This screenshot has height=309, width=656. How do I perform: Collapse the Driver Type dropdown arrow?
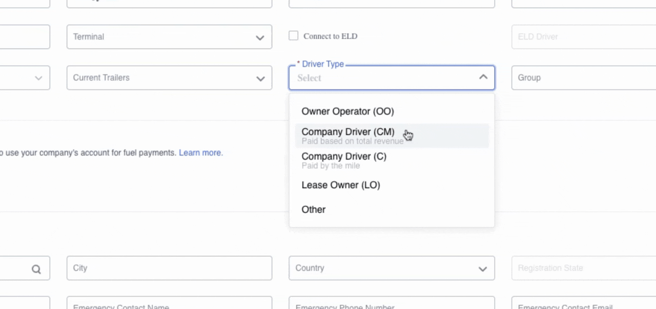click(483, 77)
